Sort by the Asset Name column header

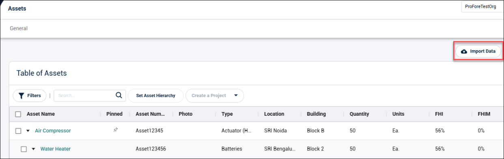41,114
